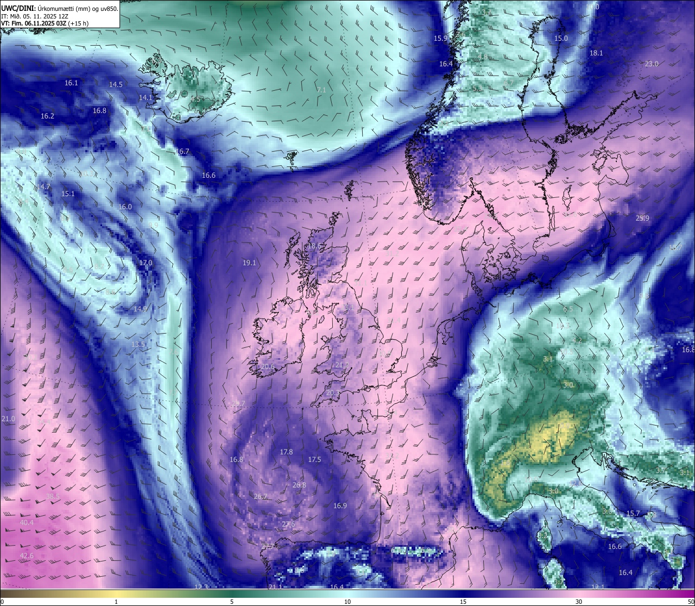Image resolution: width=695 pixels, height=606 pixels.
Task: Click the 10 tick on color scale
Action: tap(347, 602)
